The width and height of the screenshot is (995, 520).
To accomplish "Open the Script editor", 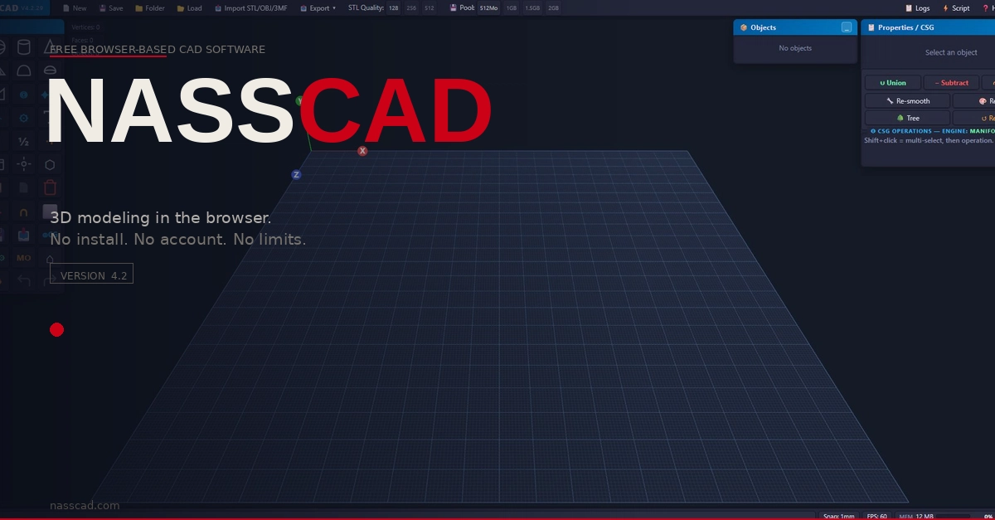I will tap(956, 8).
